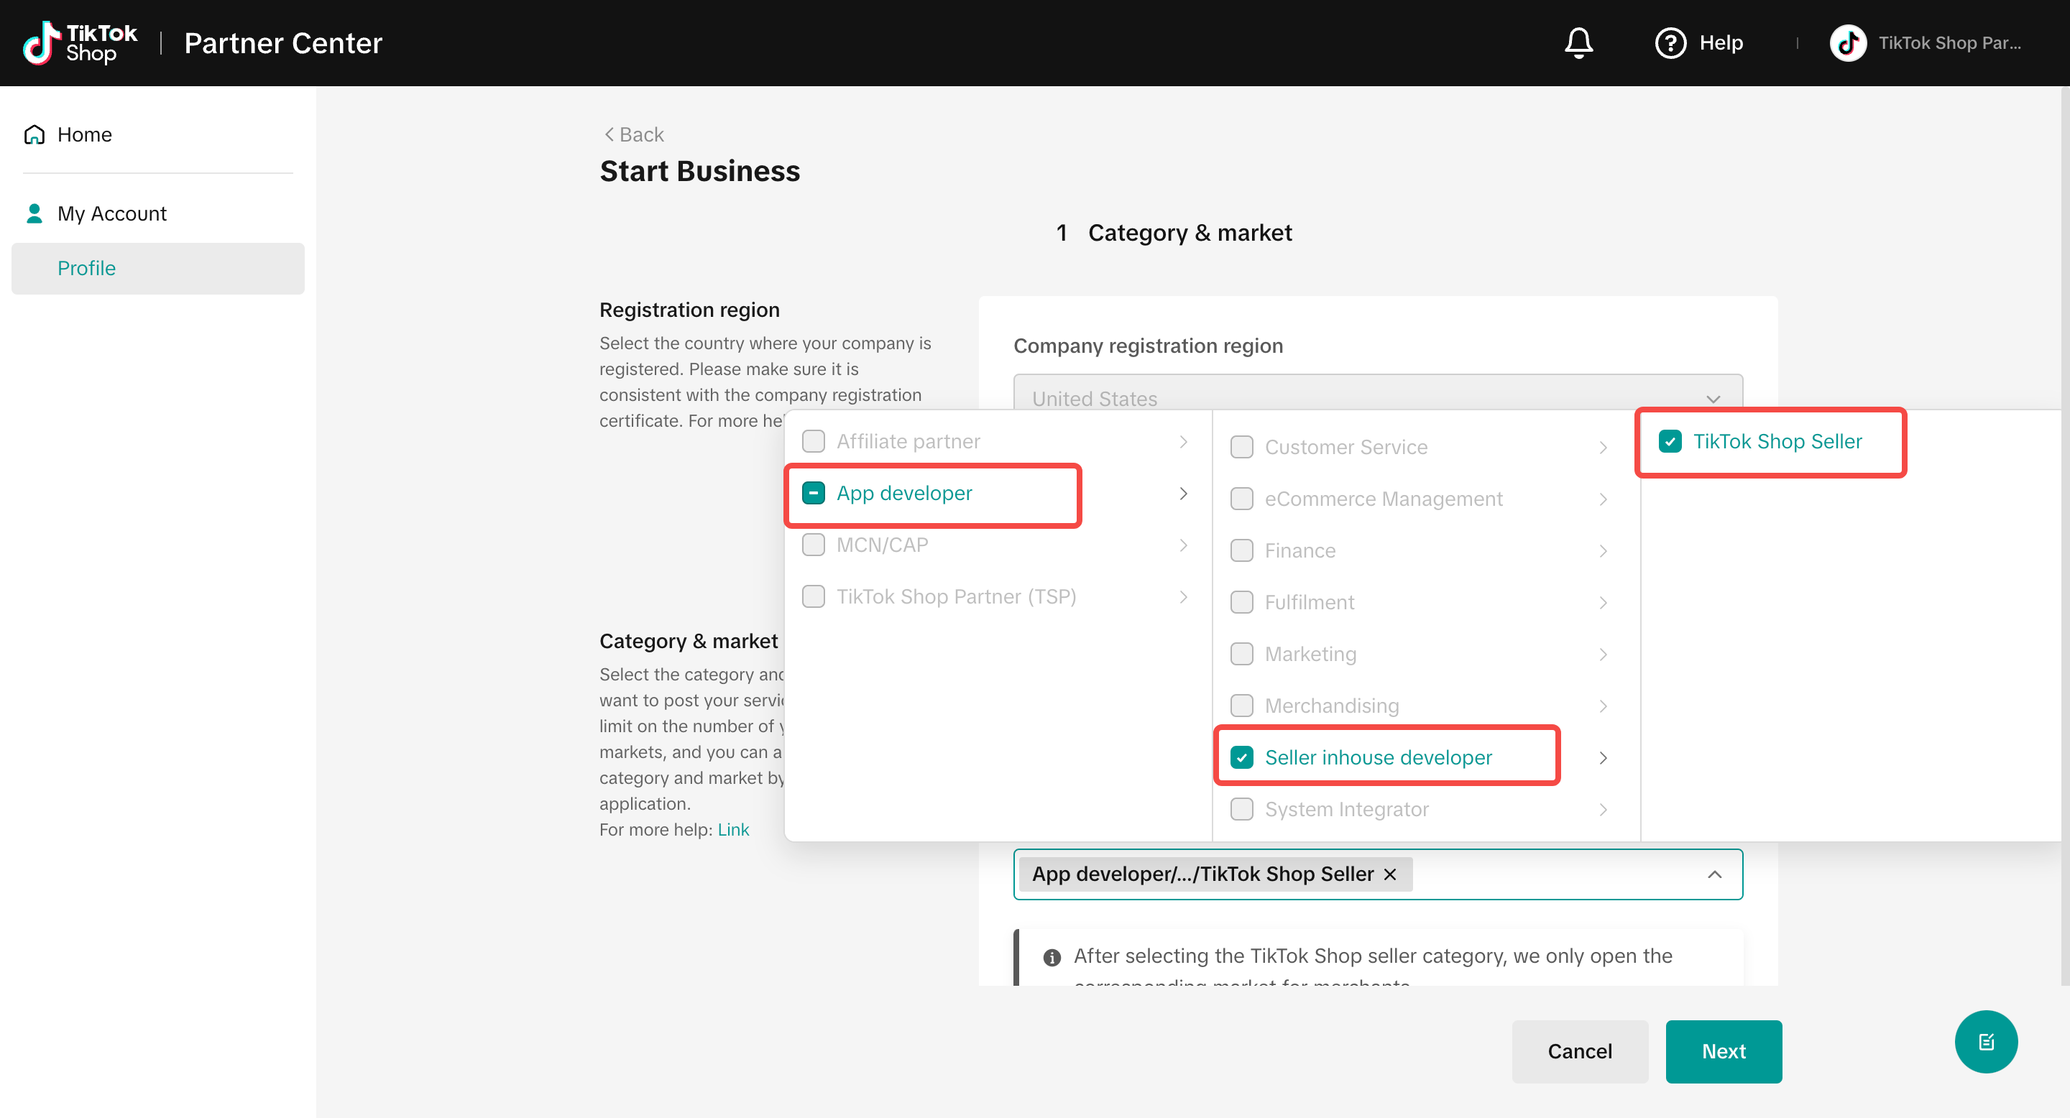
Task: Check the Affiliate partner checkbox
Action: pyautogui.click(x=813, y=441)
